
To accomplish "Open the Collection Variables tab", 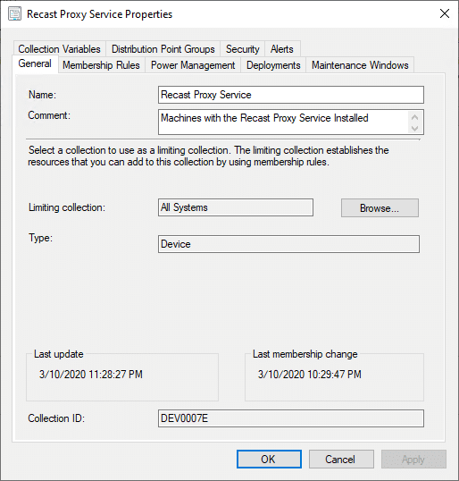I will click(60, 49).
